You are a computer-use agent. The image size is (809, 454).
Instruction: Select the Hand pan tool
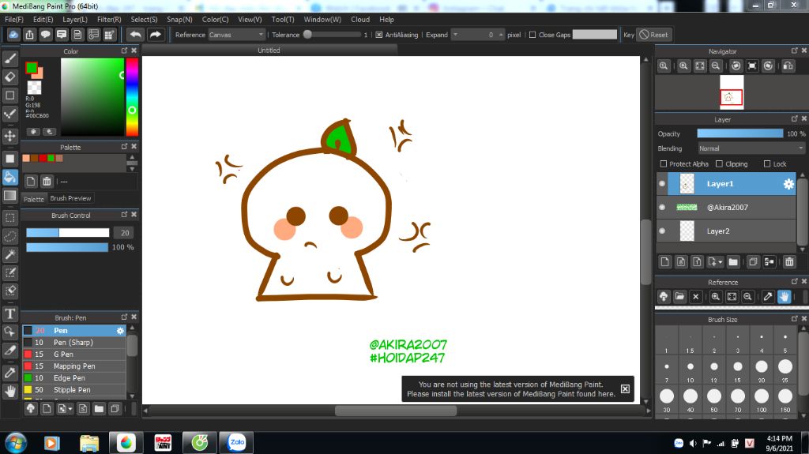tap(9, 391)
